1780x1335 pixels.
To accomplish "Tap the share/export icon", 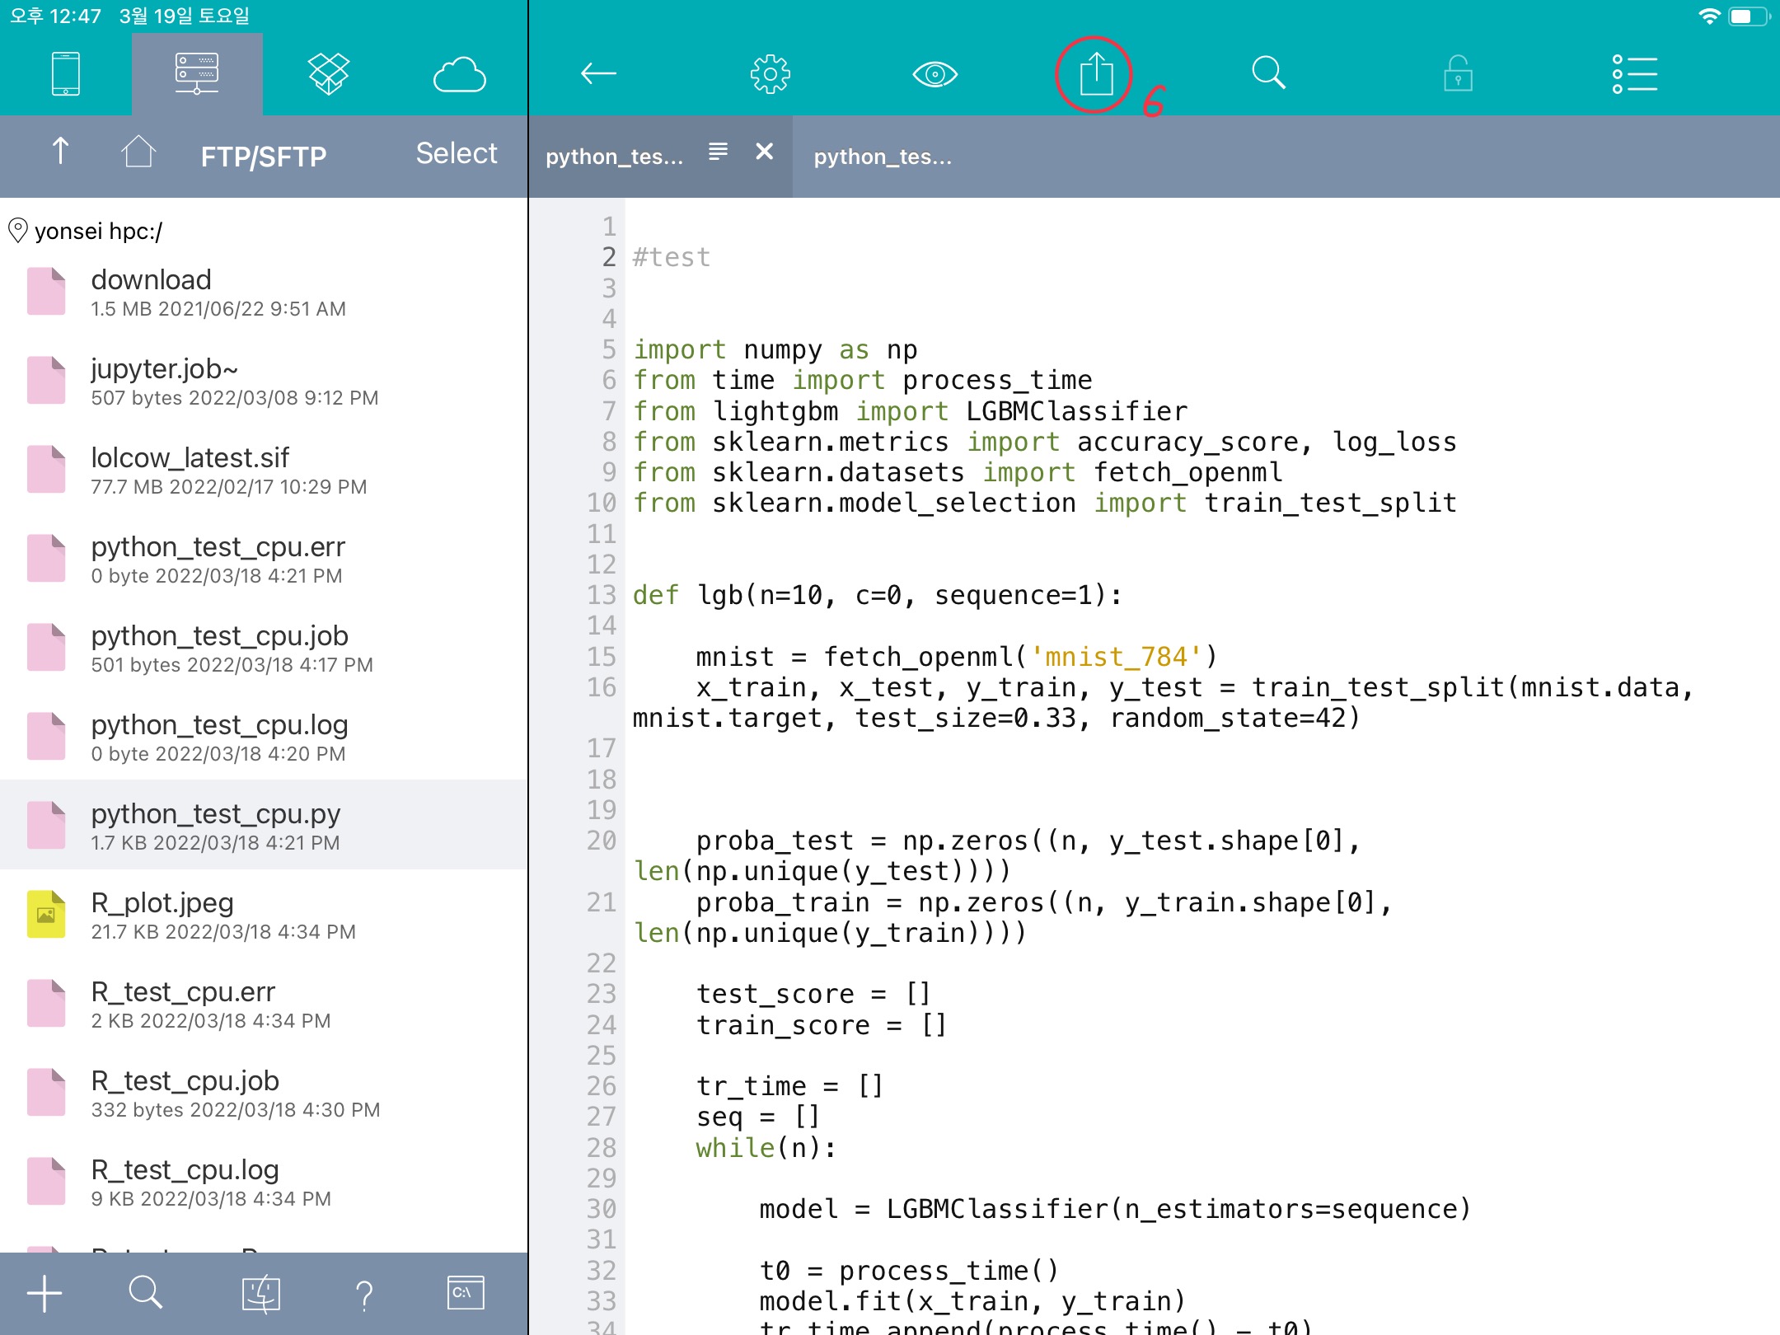I will (x=1095, y=74).
